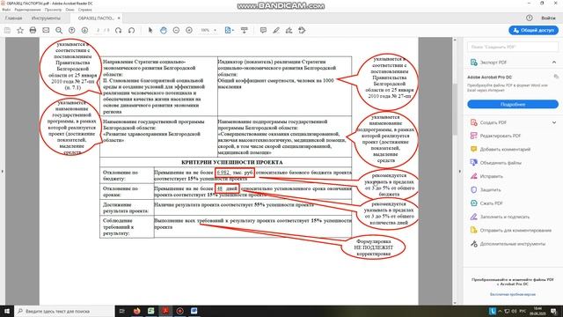Open the Заполнить и подписать tool

coord(504,217)
